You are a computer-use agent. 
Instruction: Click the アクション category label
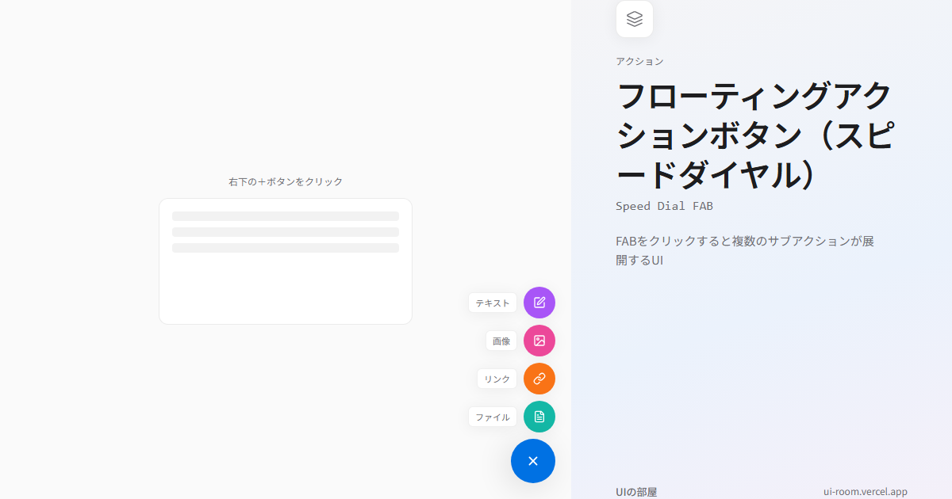pyautogui.click(x=639, y=61)
